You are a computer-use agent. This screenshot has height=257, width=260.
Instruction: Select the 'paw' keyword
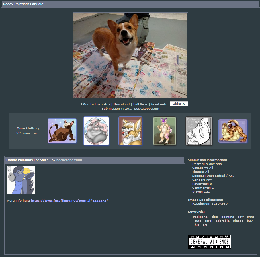coord(241,217)
